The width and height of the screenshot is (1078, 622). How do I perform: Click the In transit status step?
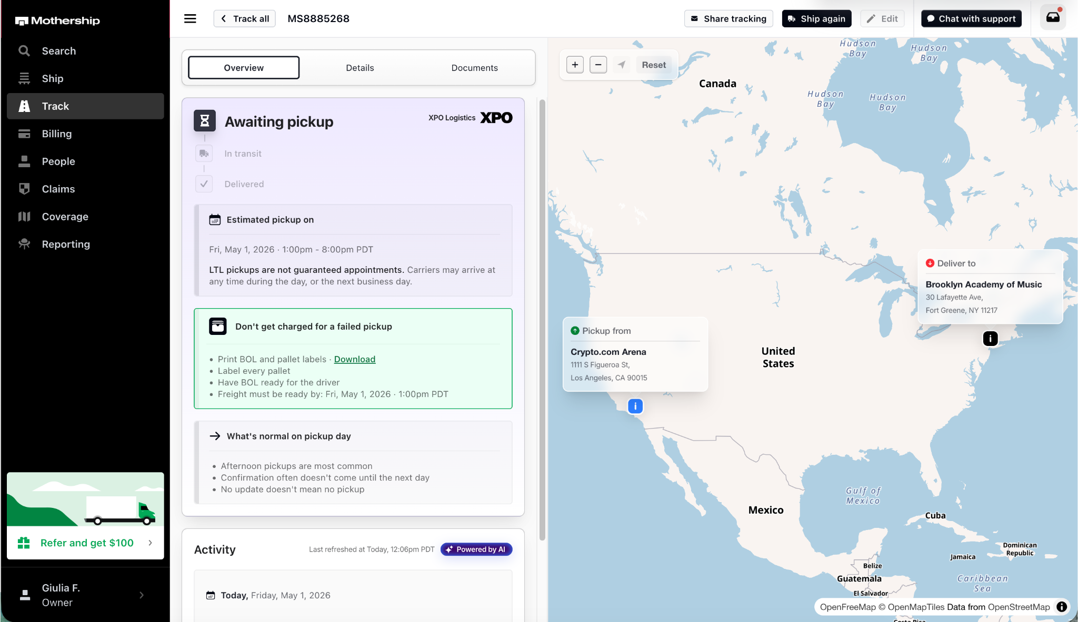[x=243, y=154]
